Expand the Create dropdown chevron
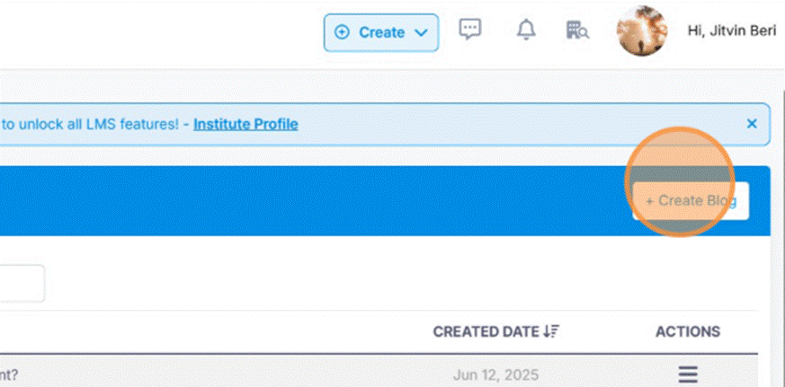Image resolution: width=785 pixels, height=387 pixels. pyautogui.click(x=421, y=32)
